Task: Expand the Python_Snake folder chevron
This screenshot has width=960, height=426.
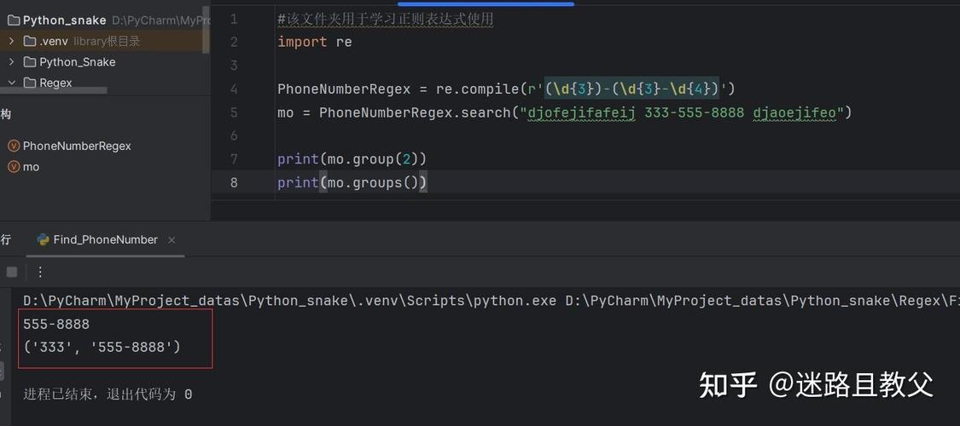Action: pos(11,62)
